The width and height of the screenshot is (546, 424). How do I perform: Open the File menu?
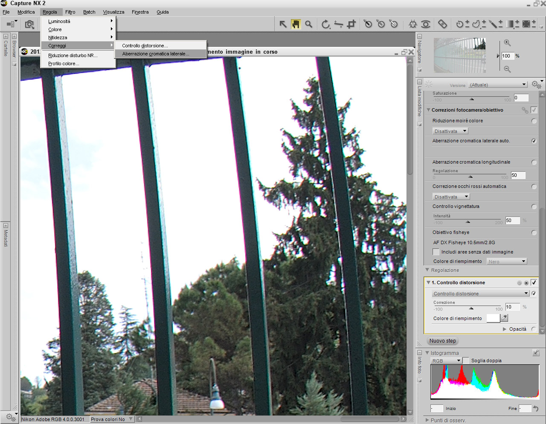(x=6, y=12)
